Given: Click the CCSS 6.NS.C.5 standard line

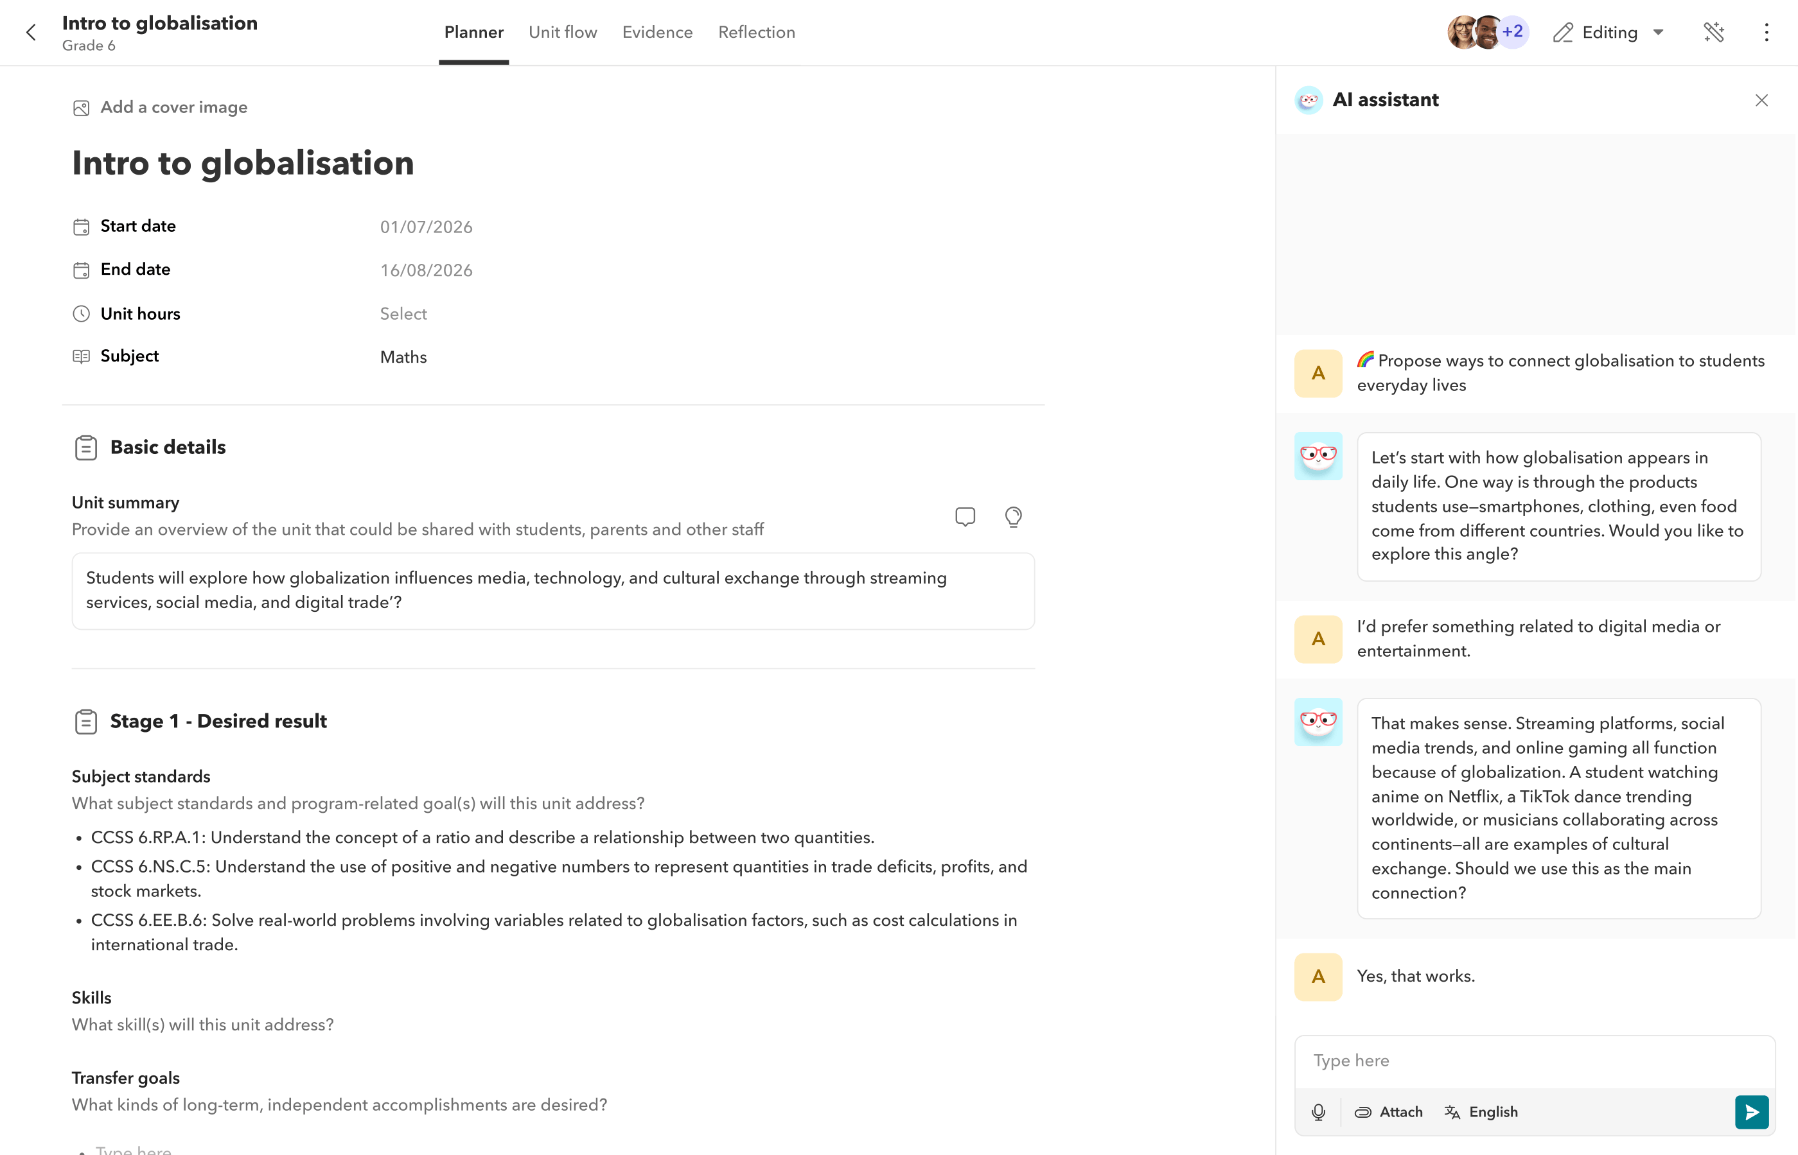Looking at the screenshot, I should tap(559, 878).
